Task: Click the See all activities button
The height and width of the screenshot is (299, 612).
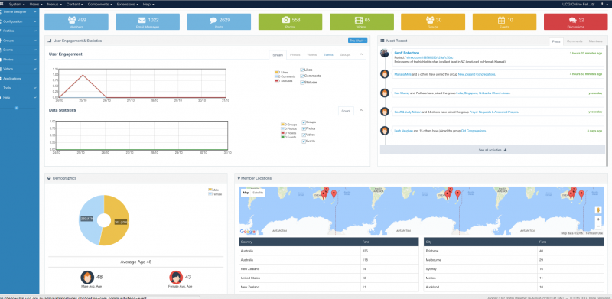Action: point(493,150)
